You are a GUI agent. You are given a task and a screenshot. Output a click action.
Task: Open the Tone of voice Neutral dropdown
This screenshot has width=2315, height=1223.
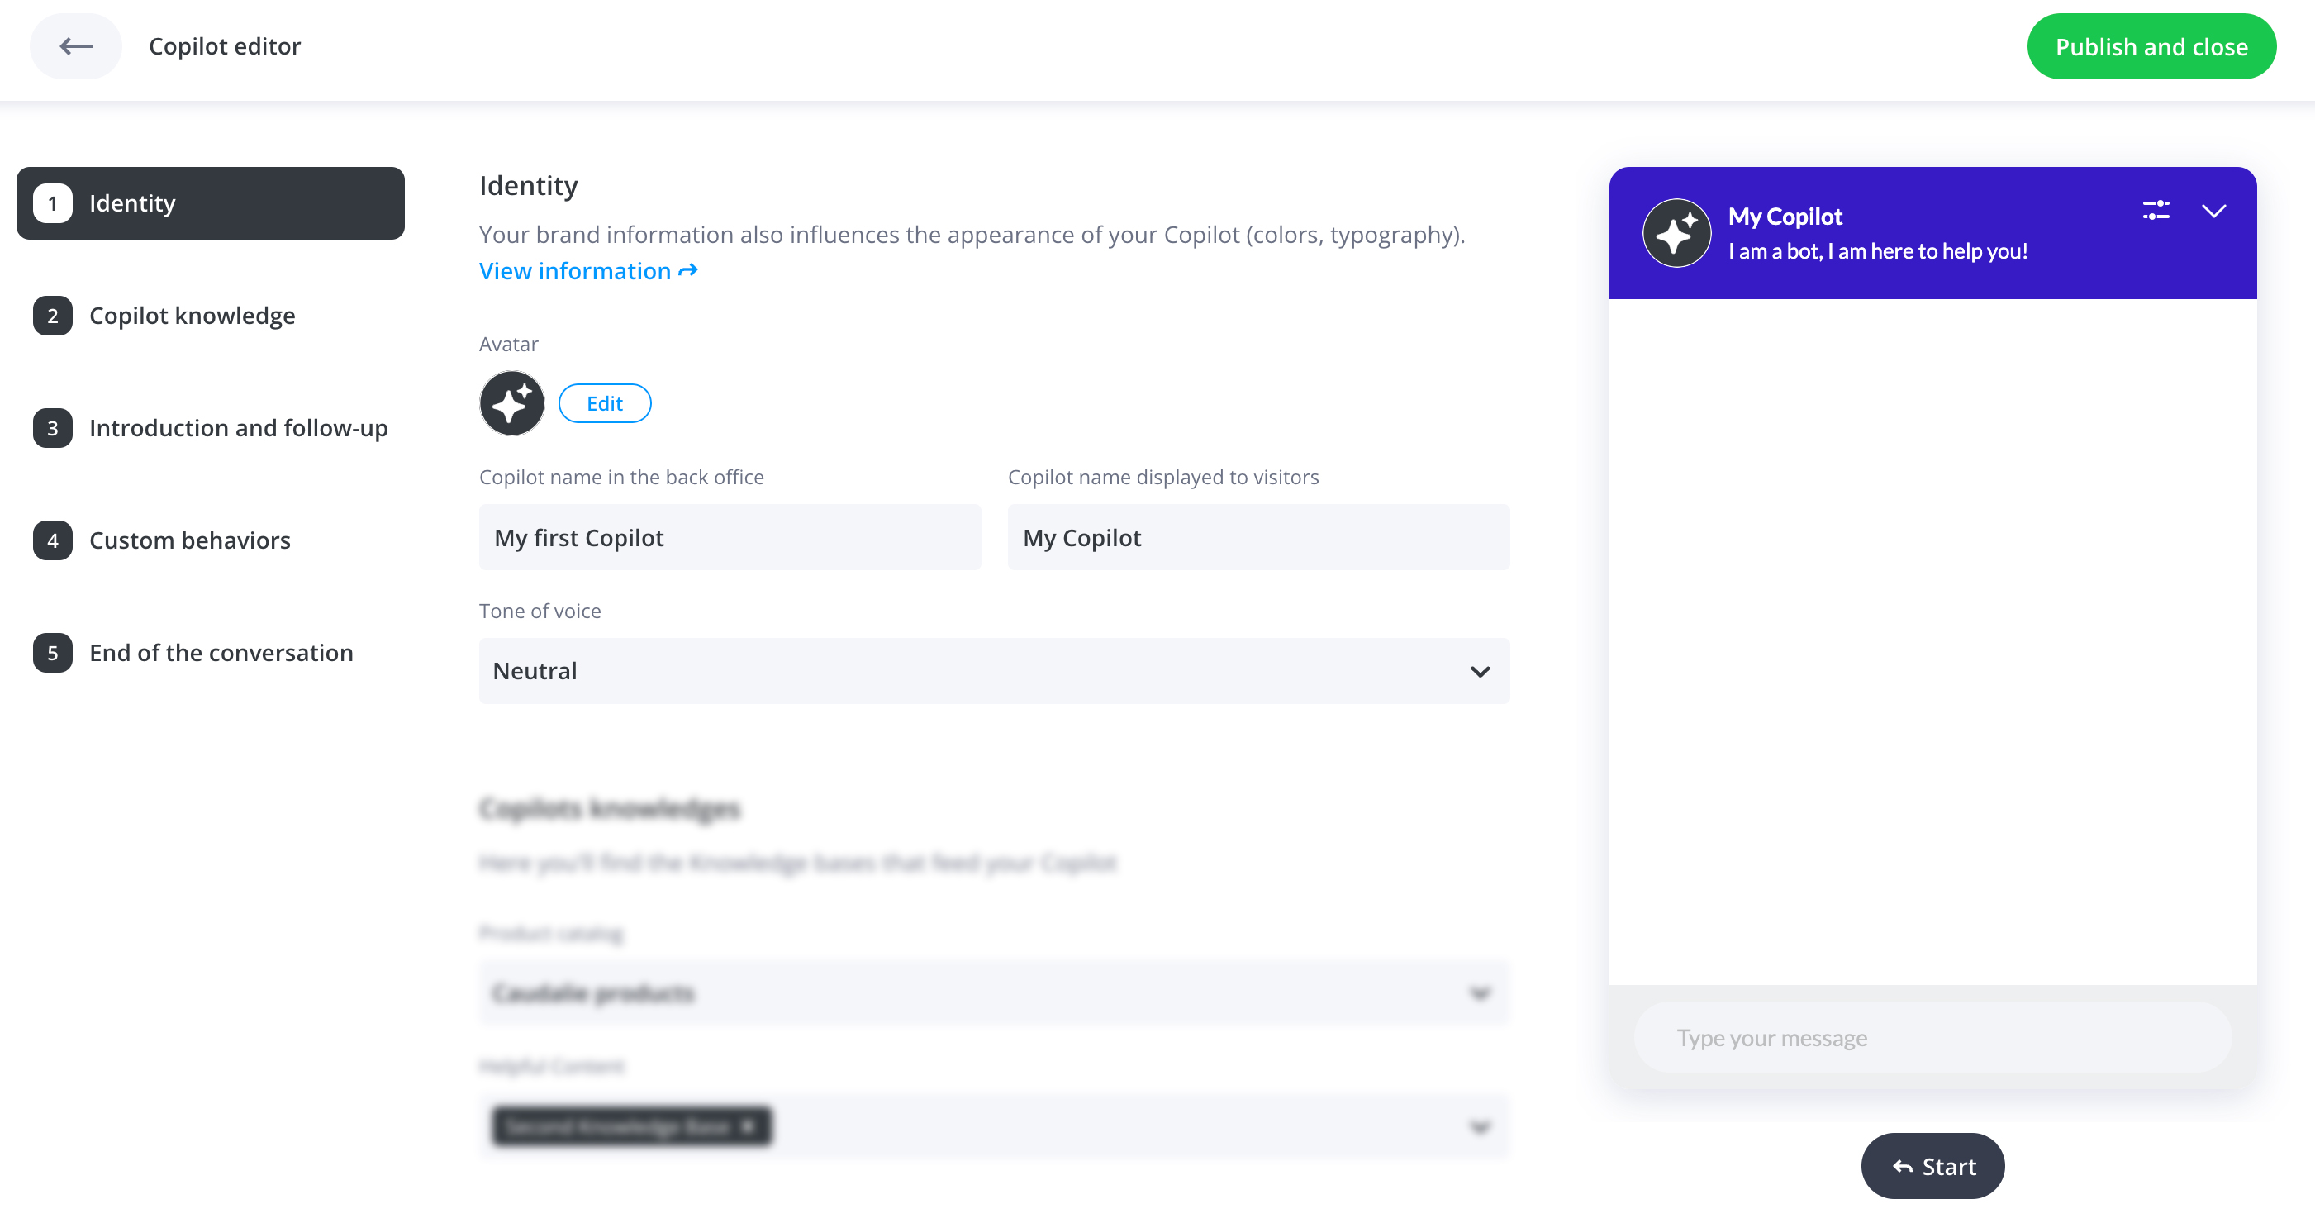tap(994, 671)
